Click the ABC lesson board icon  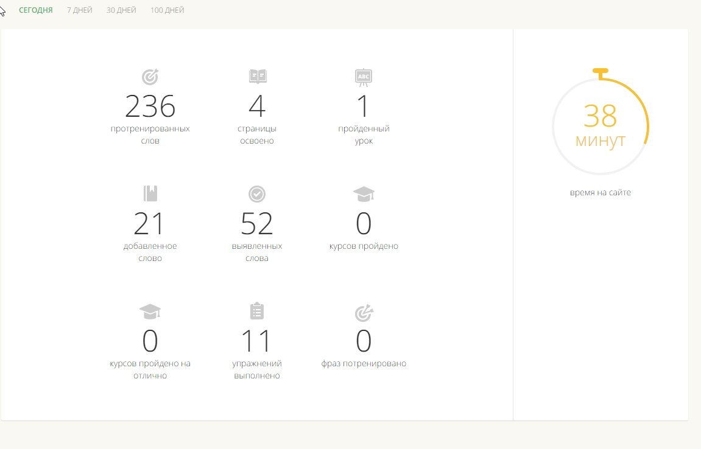[364, 77]
